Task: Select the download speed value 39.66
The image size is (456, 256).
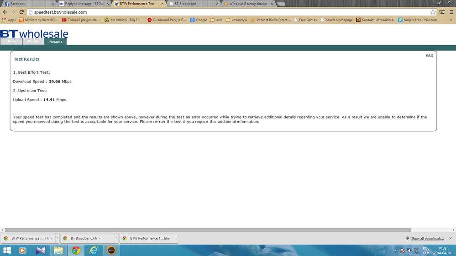Action: click(54, 82)
